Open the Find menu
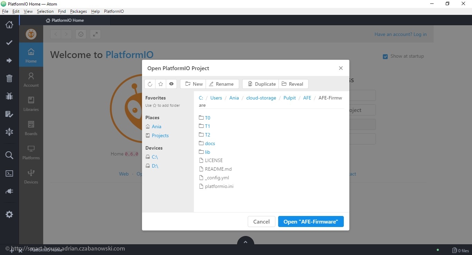Screen dimensions: 472x255 click(62, 11)
